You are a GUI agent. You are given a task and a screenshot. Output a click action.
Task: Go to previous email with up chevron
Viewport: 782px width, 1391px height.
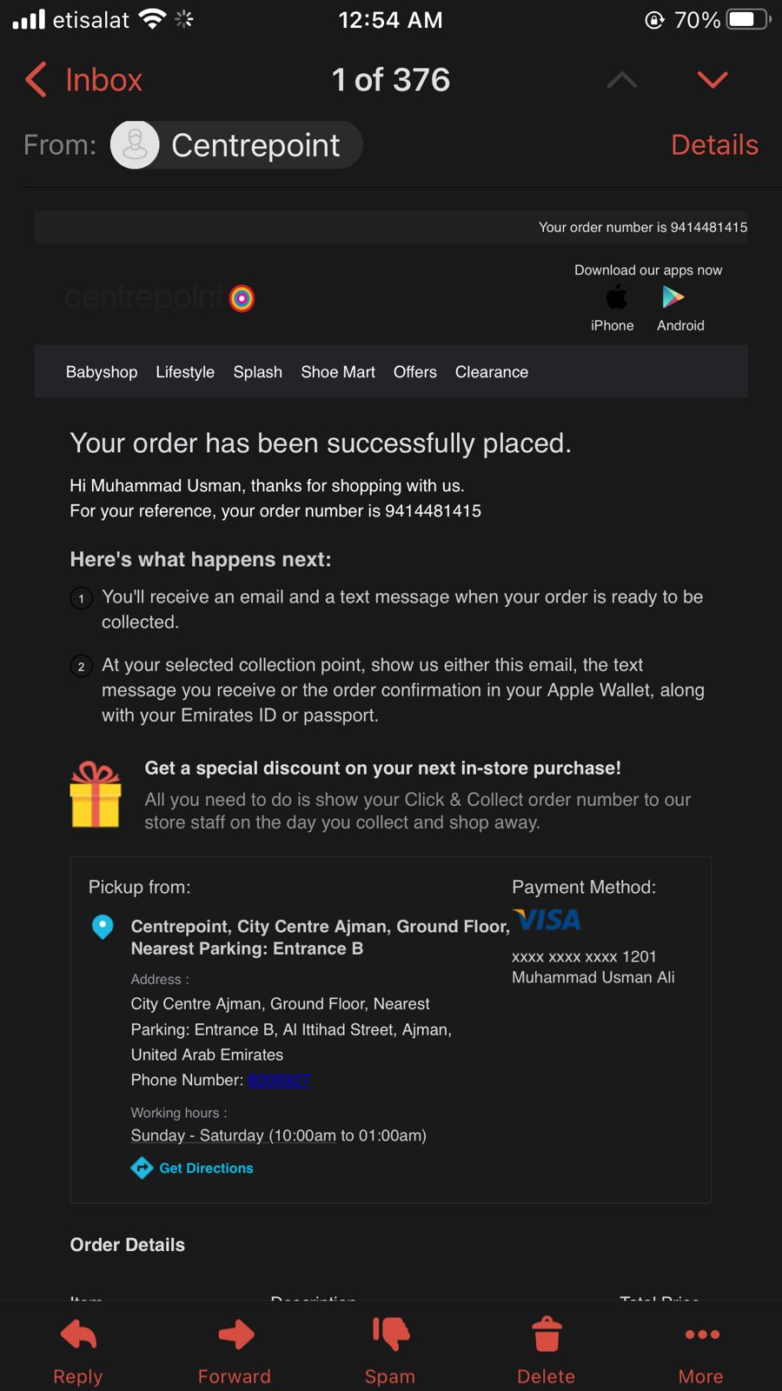[x=621, y=81]
